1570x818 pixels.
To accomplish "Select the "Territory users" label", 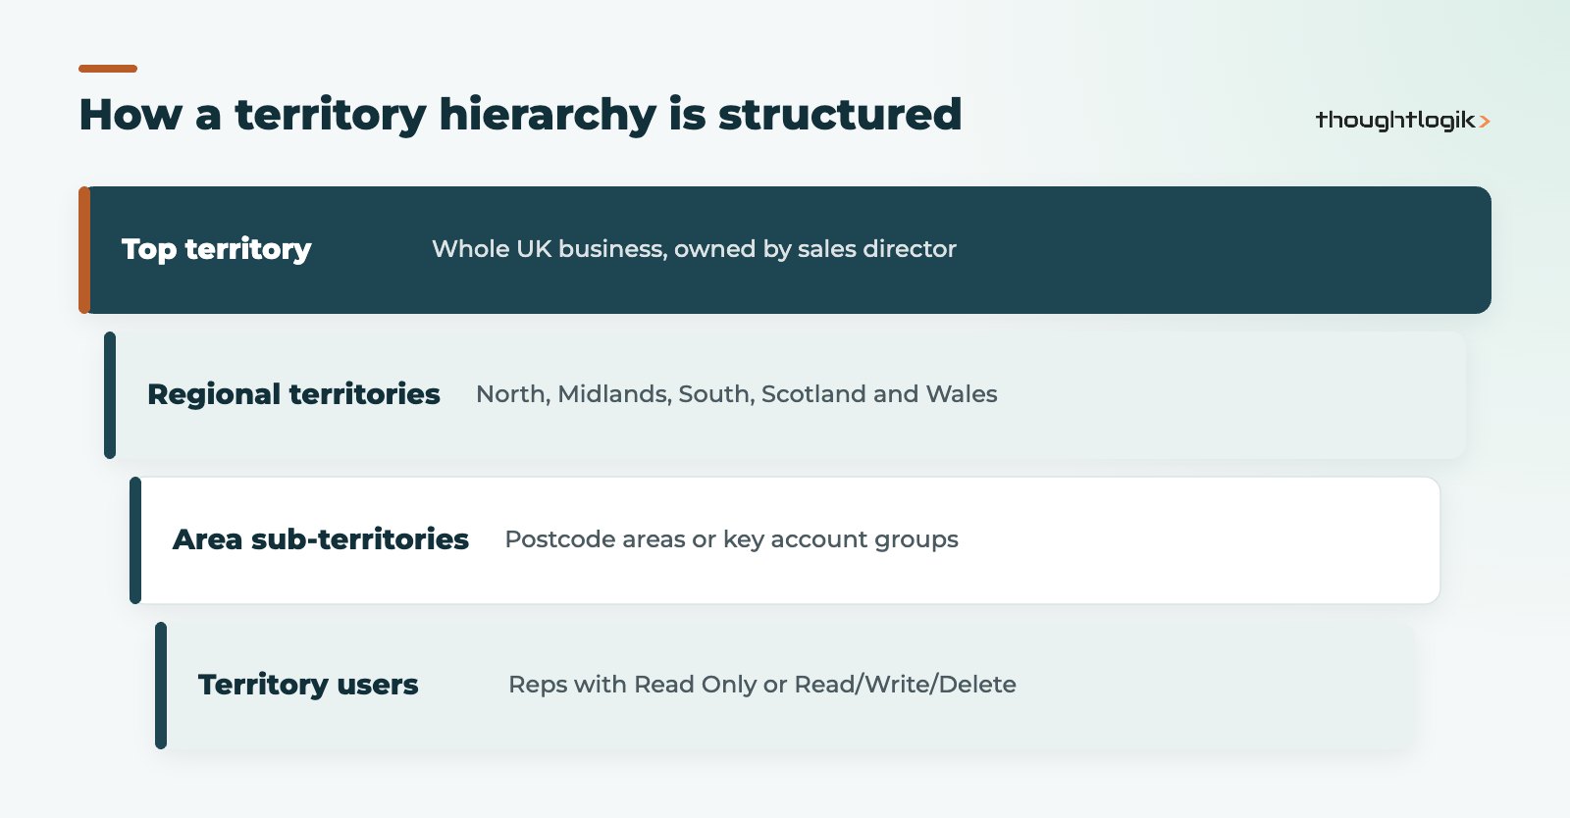I will pos(308,685).
